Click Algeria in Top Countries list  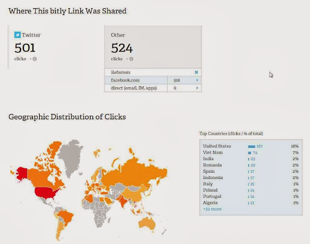(x=210, y=203)
